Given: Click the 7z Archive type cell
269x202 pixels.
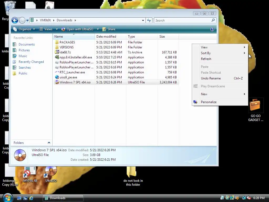Looking at the screenshot, I should click(135, 52).
